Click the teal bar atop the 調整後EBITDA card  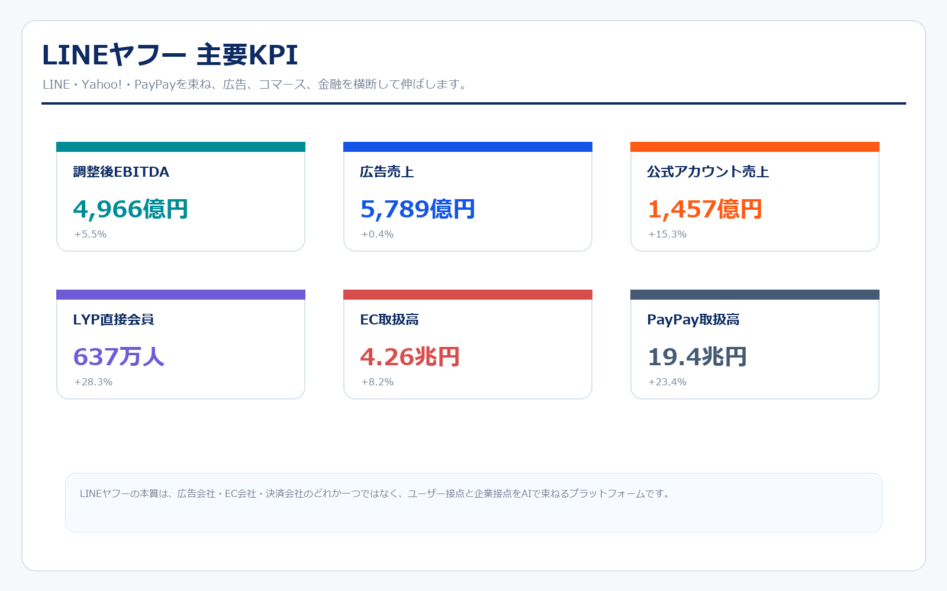(x=181, y=147)
